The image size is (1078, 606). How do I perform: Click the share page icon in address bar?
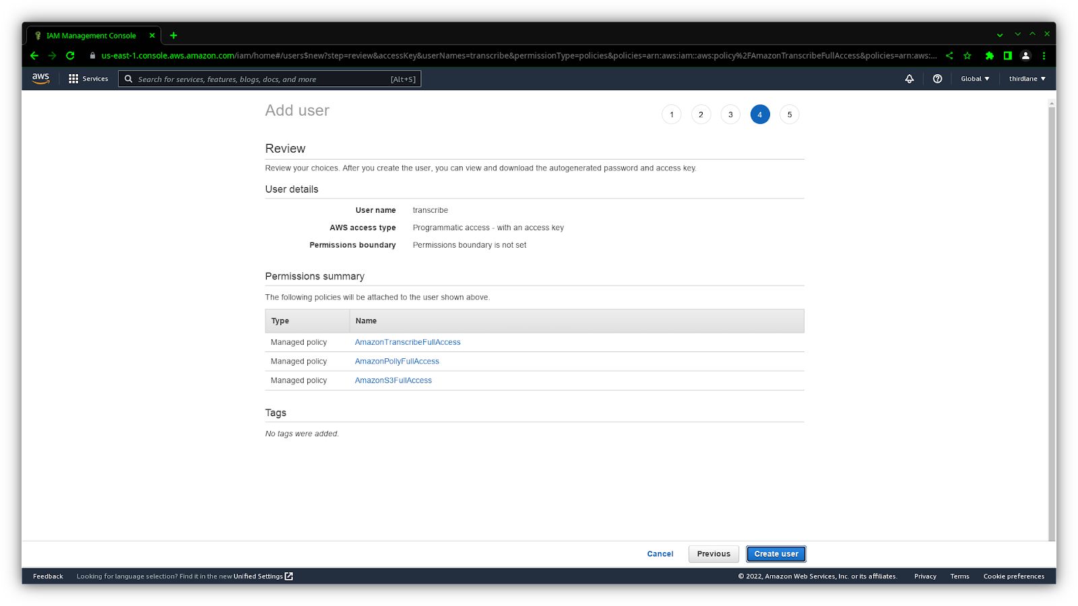coord(949,56)
